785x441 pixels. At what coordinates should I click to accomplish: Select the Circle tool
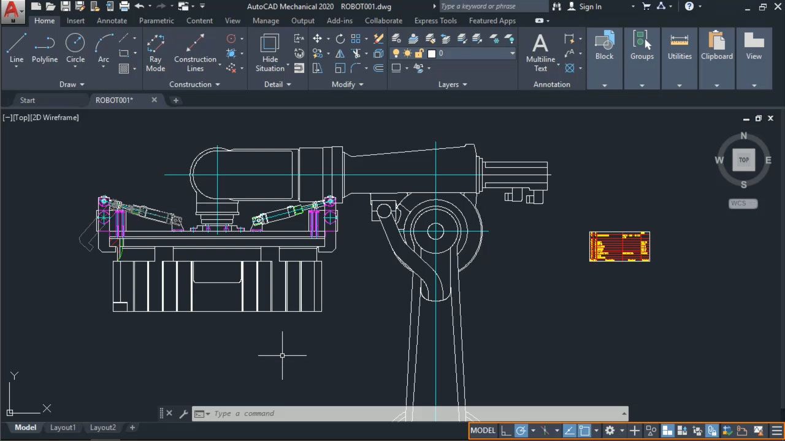tap(75, 48)
